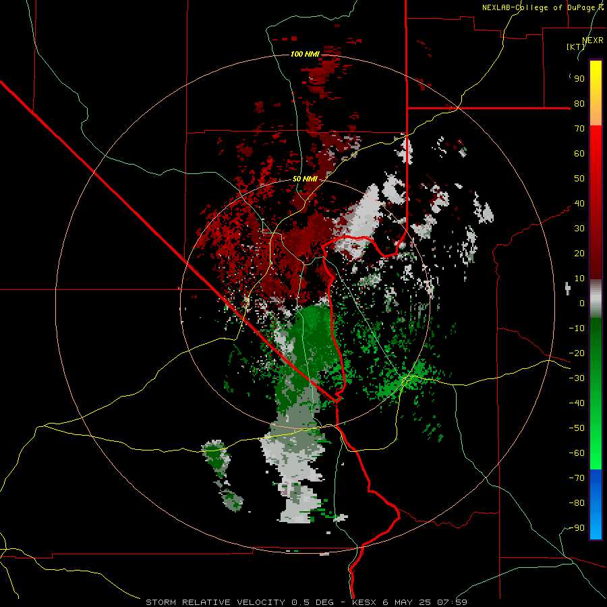Click the yellow top segment of color bar
Viewport: 607px width, 607px height.
point(596,93)
